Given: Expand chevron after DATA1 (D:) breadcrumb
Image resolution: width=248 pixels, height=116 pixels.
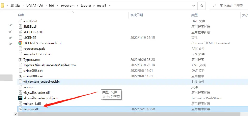Looking at the screenshot, I should (46, 6).
